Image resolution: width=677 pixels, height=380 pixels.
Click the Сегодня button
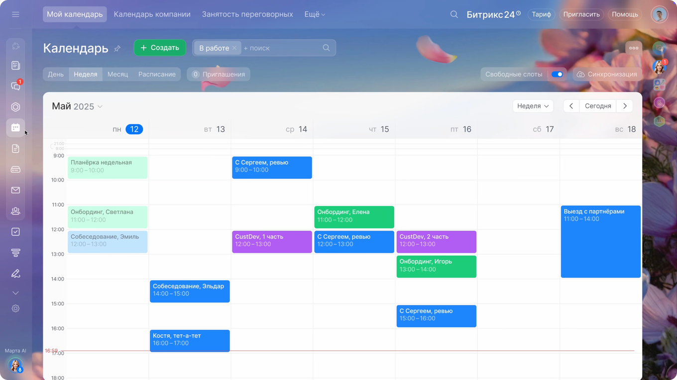(x=597, y=106)
